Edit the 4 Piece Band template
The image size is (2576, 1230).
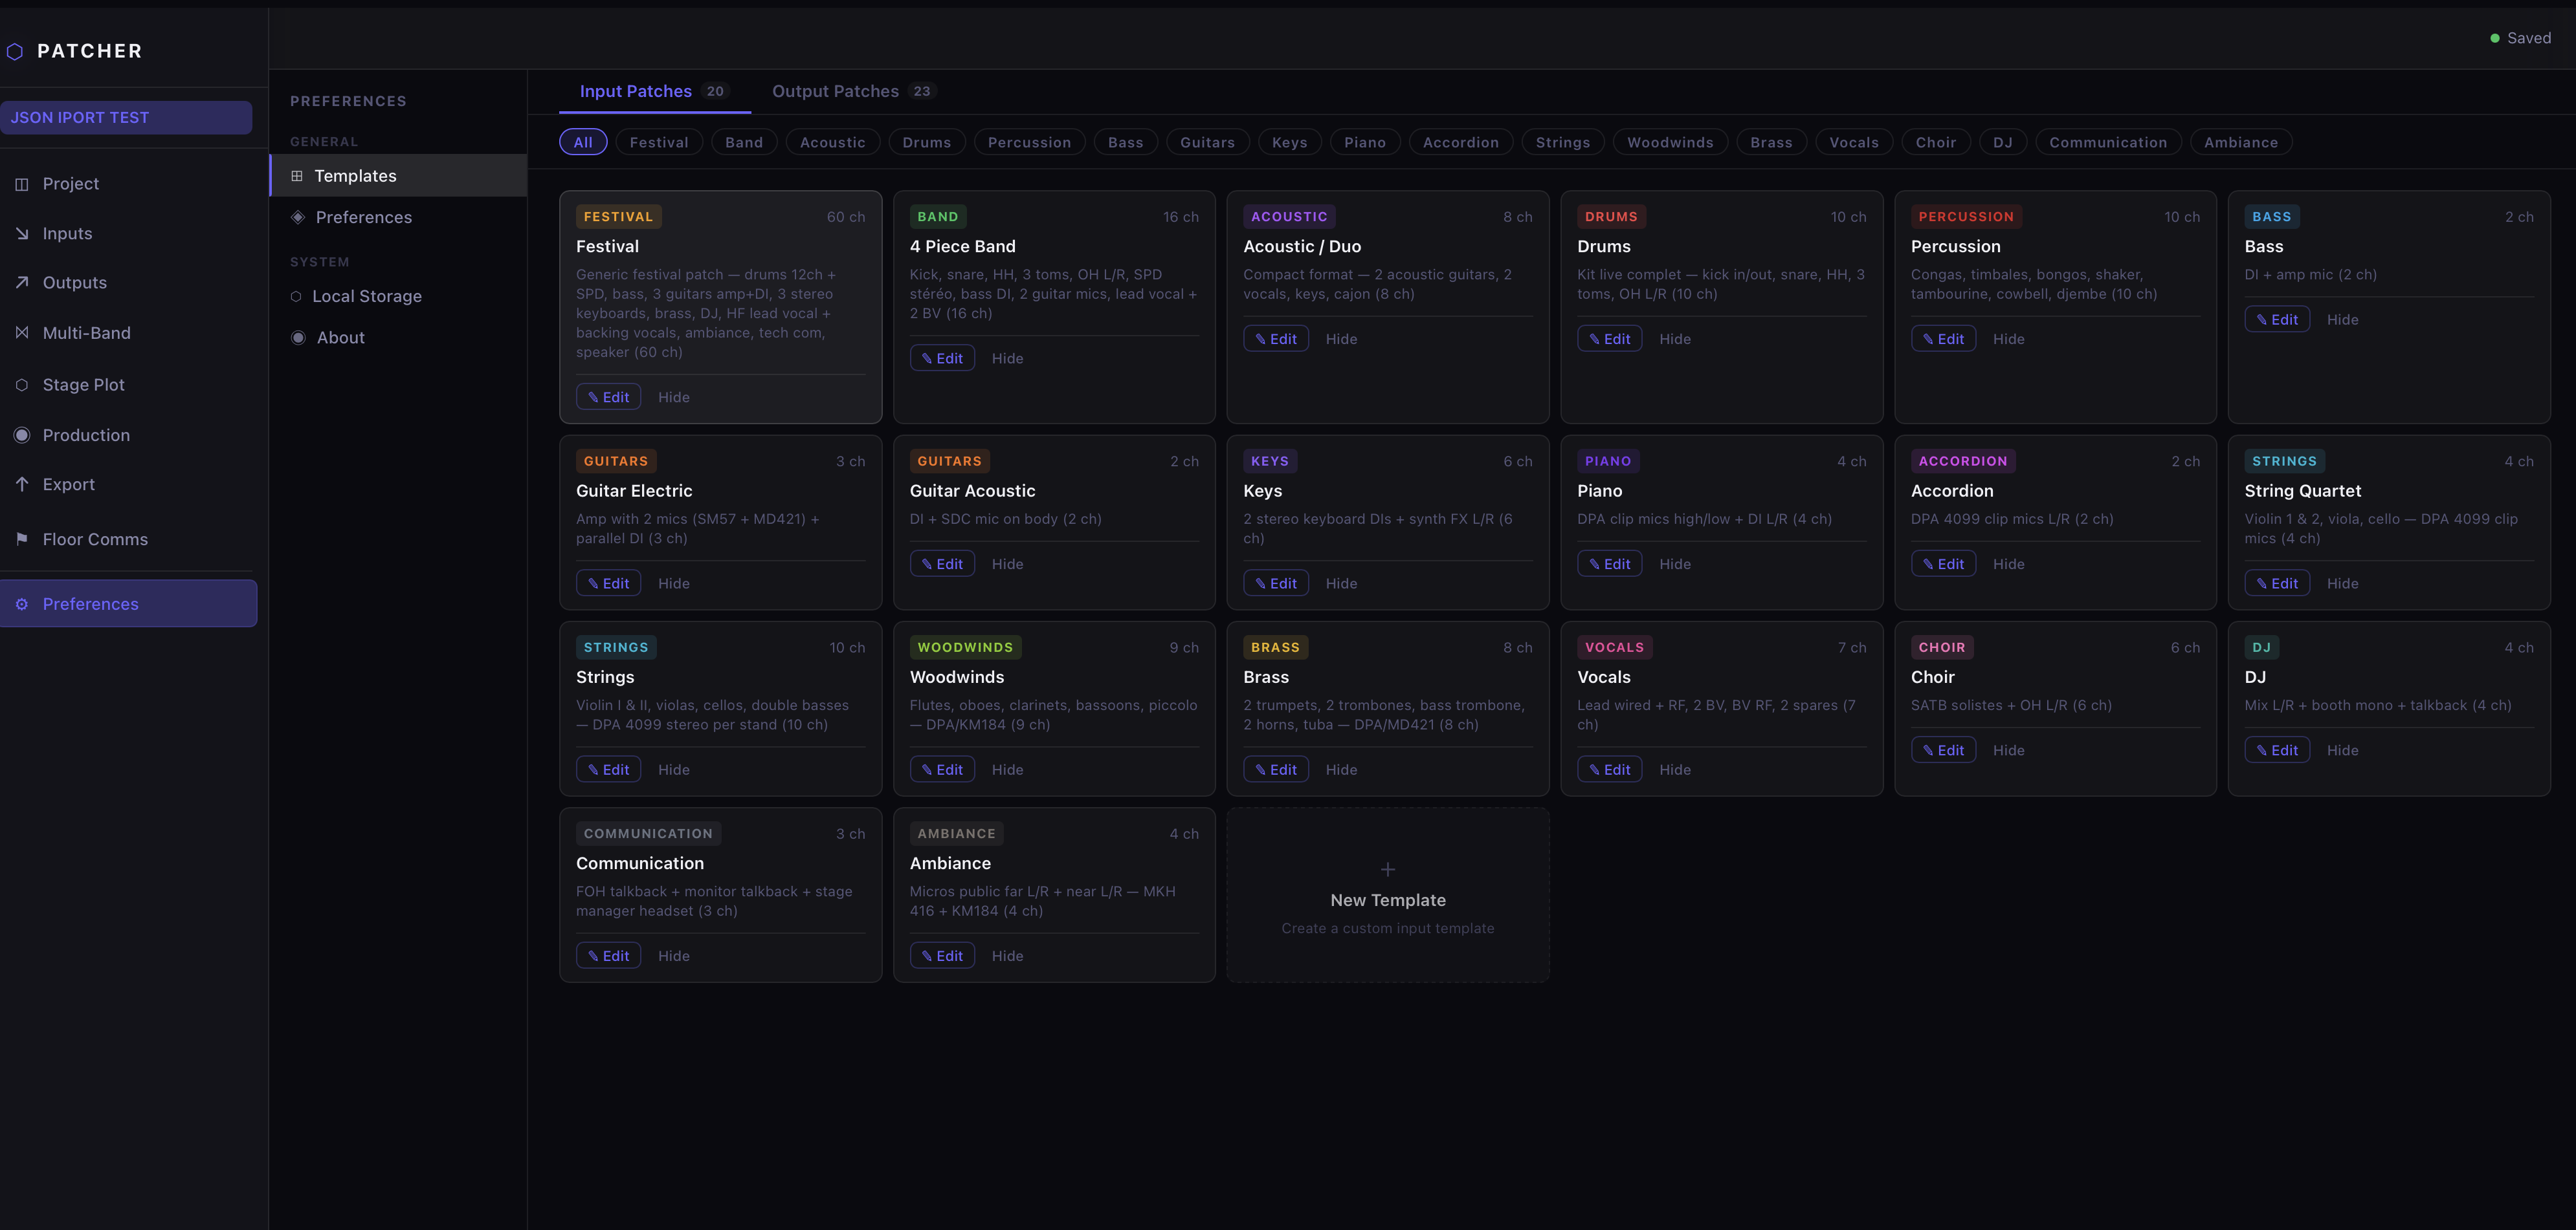(942, 358)
